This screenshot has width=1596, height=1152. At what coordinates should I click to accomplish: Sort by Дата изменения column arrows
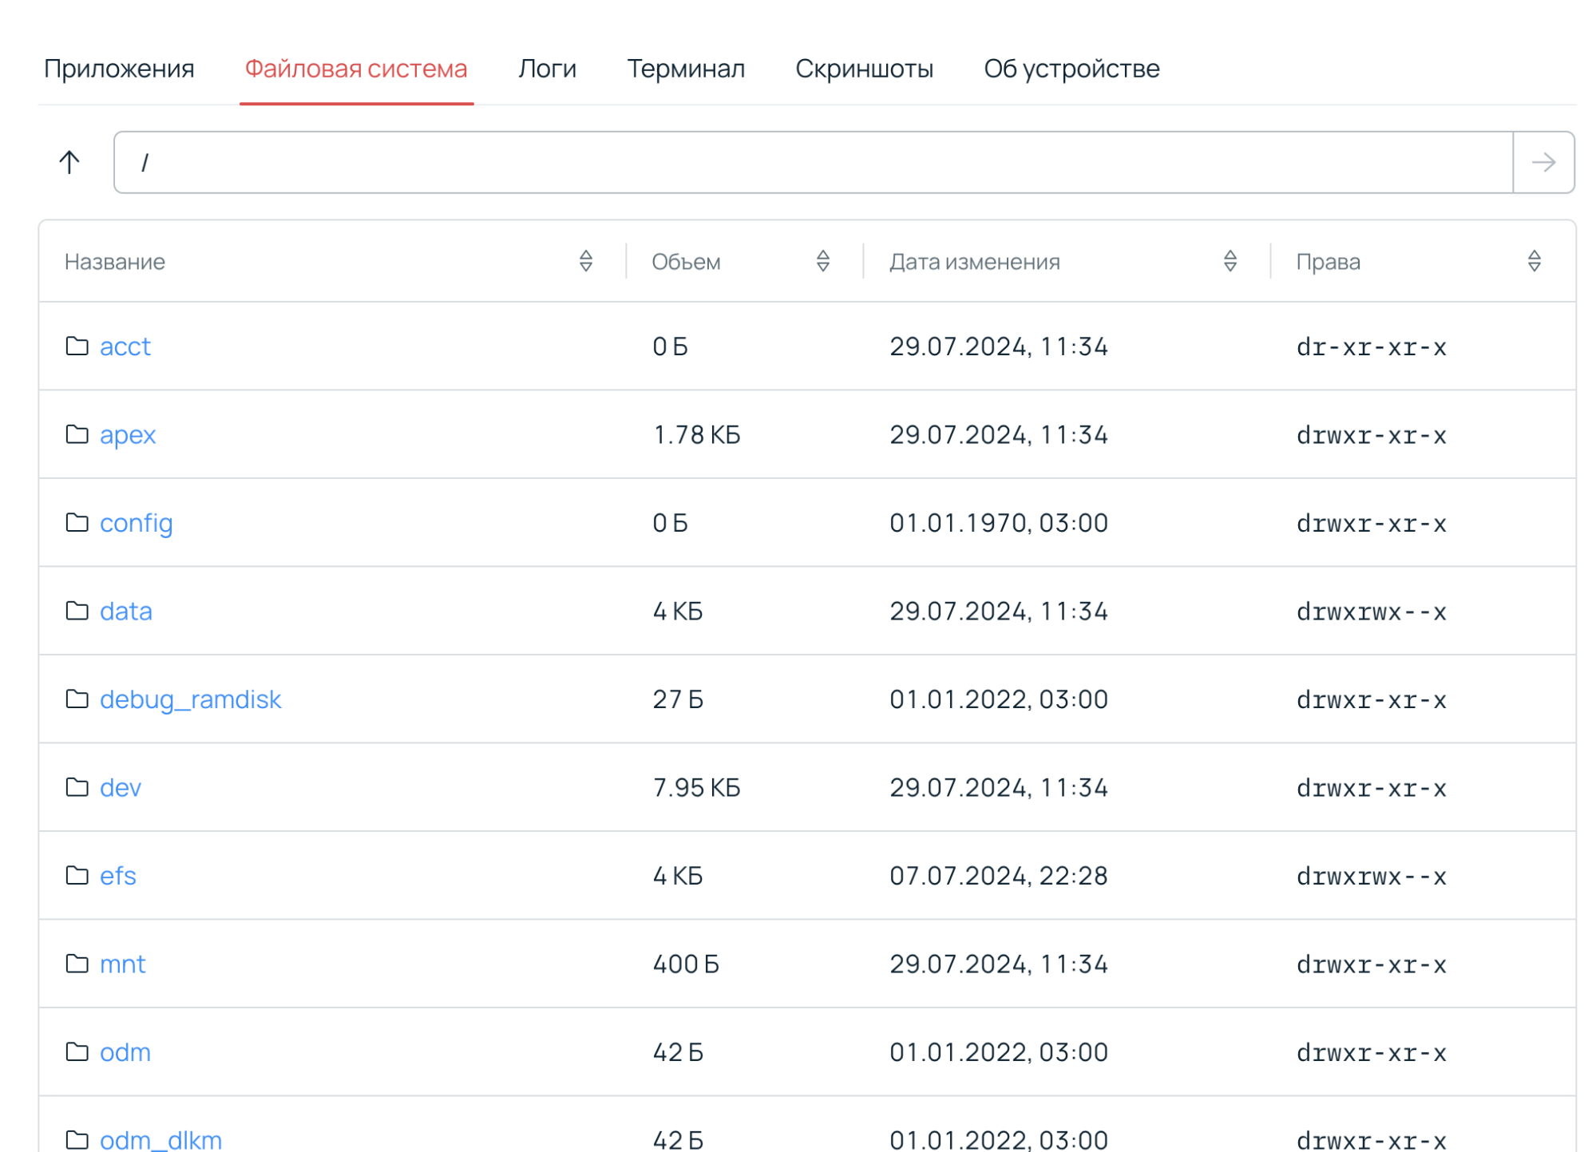tap(1230, 261)
